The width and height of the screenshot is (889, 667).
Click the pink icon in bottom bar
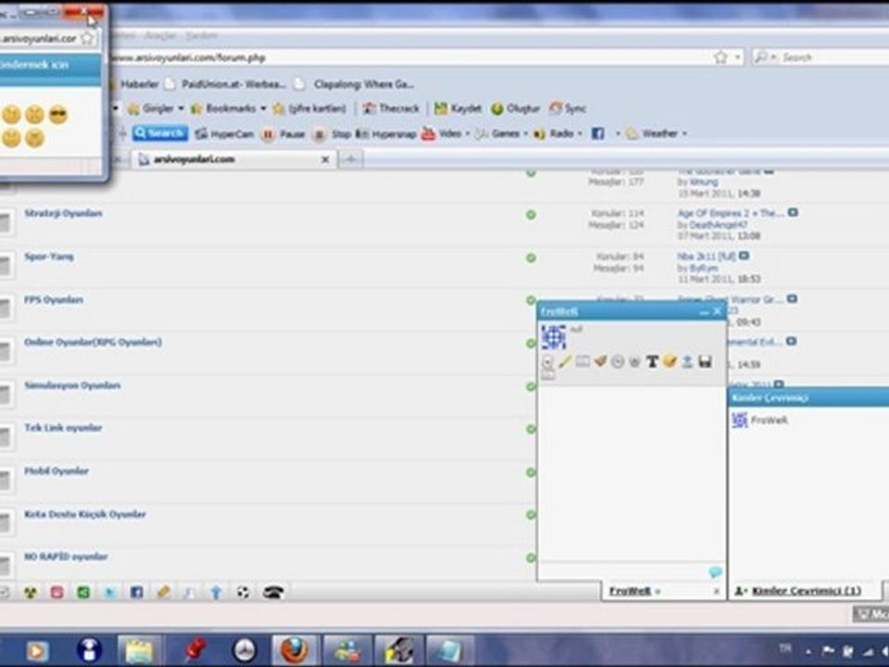56,593
